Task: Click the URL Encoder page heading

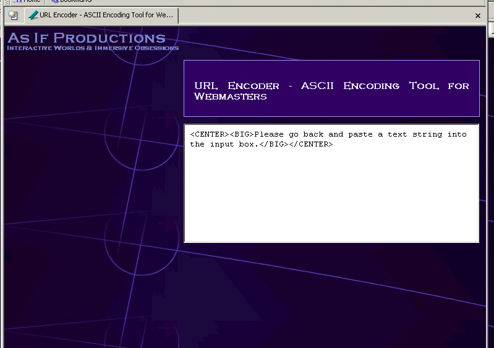Action: [331, 86]
